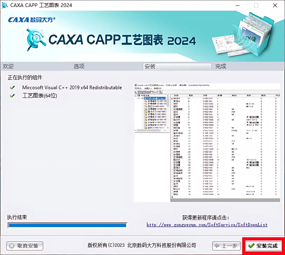Click the left arrow icon on 上一步 button
Image resolution: width=285 pixels, height=255 pixels.
click(217, 246)
